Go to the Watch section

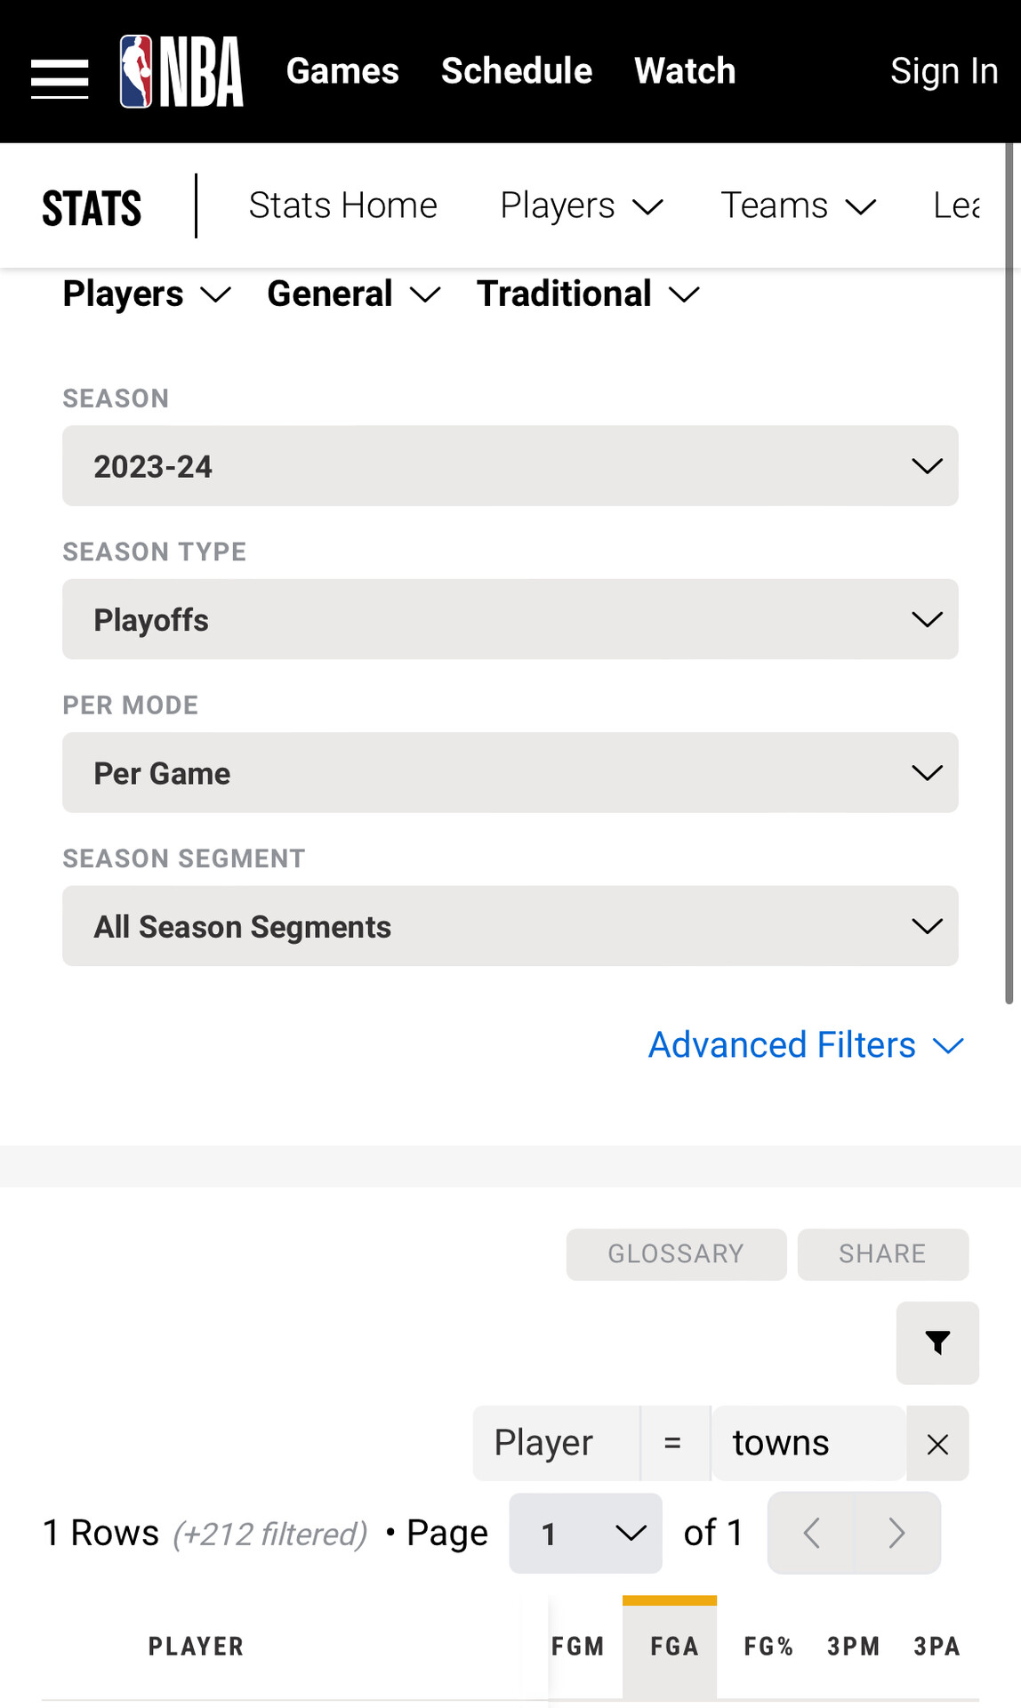(x=685, y=71)
